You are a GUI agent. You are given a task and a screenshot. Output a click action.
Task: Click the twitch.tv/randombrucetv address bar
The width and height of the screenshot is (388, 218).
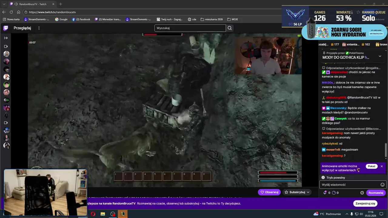tap(152, 12)
